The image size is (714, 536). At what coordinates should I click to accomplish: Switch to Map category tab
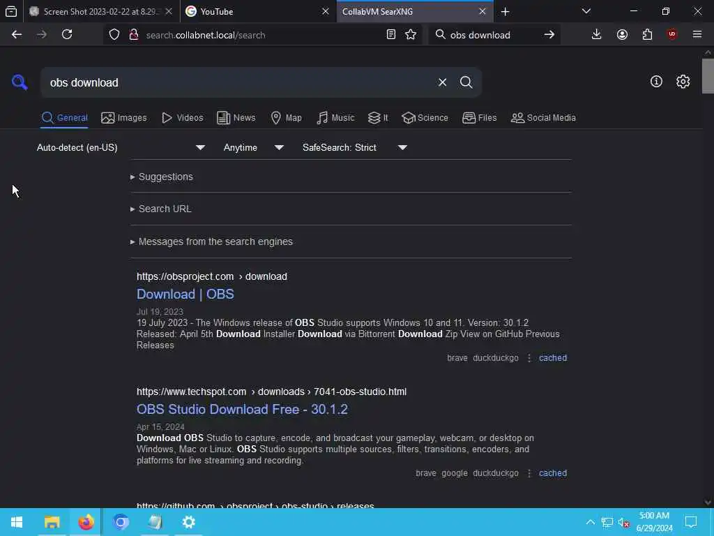pos(287,118)
